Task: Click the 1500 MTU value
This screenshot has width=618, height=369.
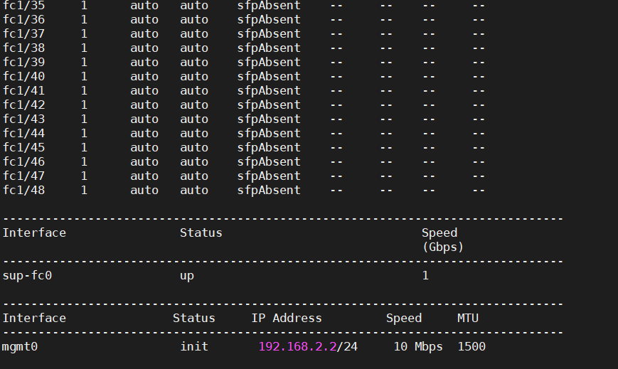Action: [x=472, y=346]
